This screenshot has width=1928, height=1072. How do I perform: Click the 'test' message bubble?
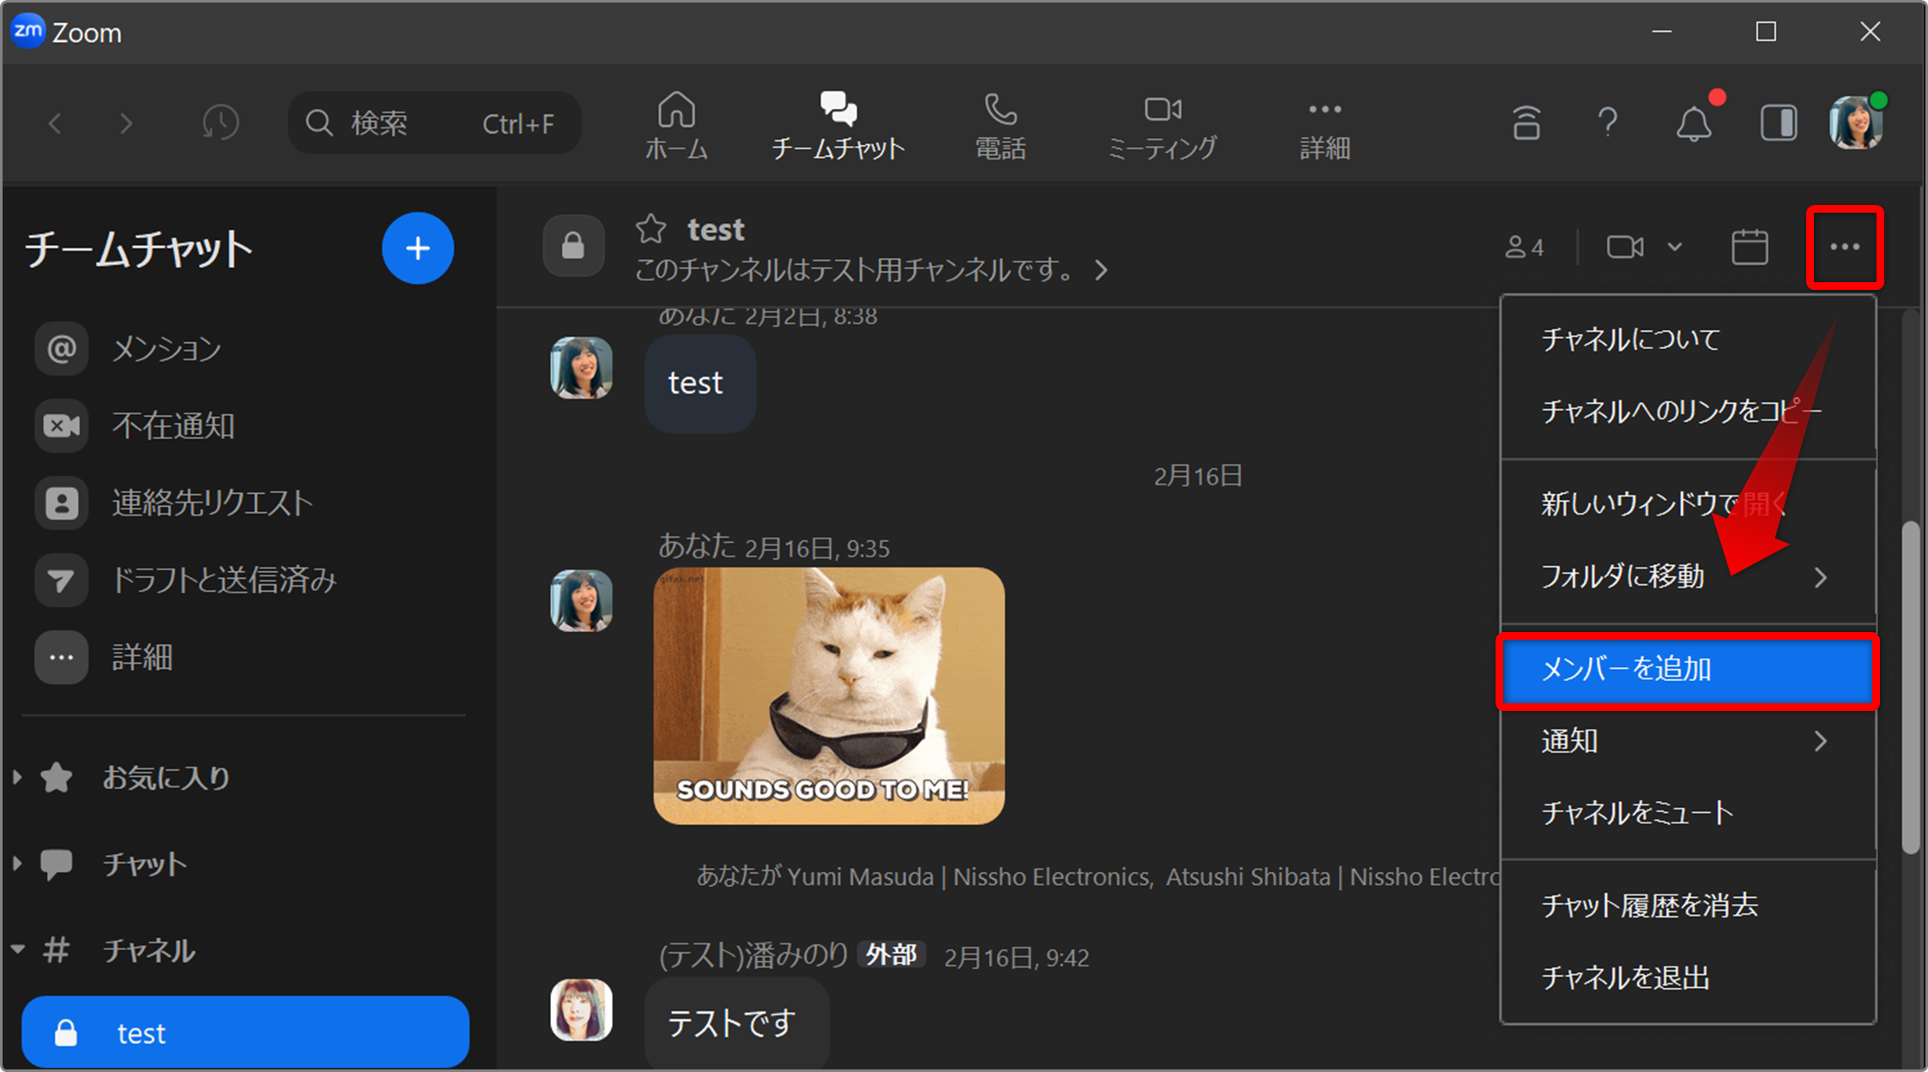tap(700, 383)
